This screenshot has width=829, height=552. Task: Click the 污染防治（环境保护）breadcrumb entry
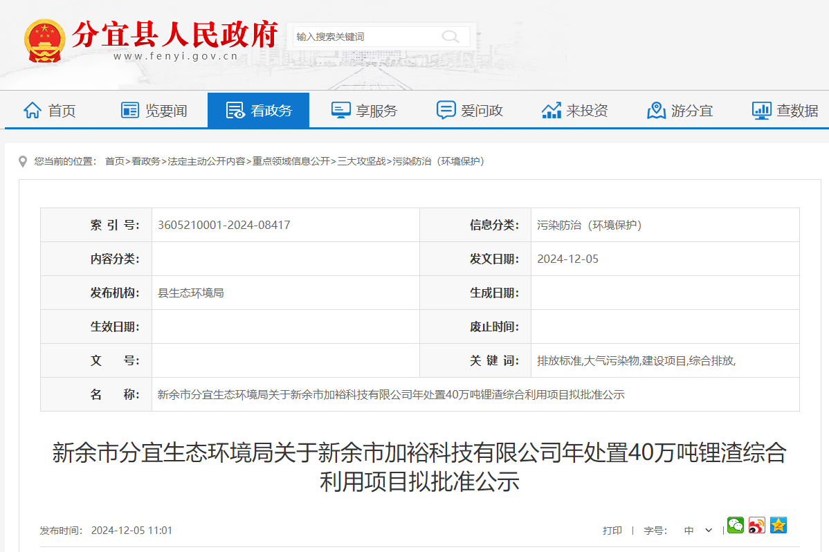[x=441, y=161]
